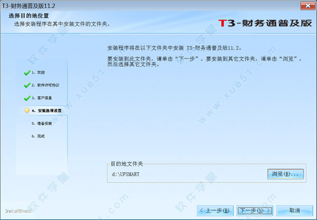
Task: Click the green checkmark beside 软件许可协议
Action: pyautogui.click(x=27, y=85)
